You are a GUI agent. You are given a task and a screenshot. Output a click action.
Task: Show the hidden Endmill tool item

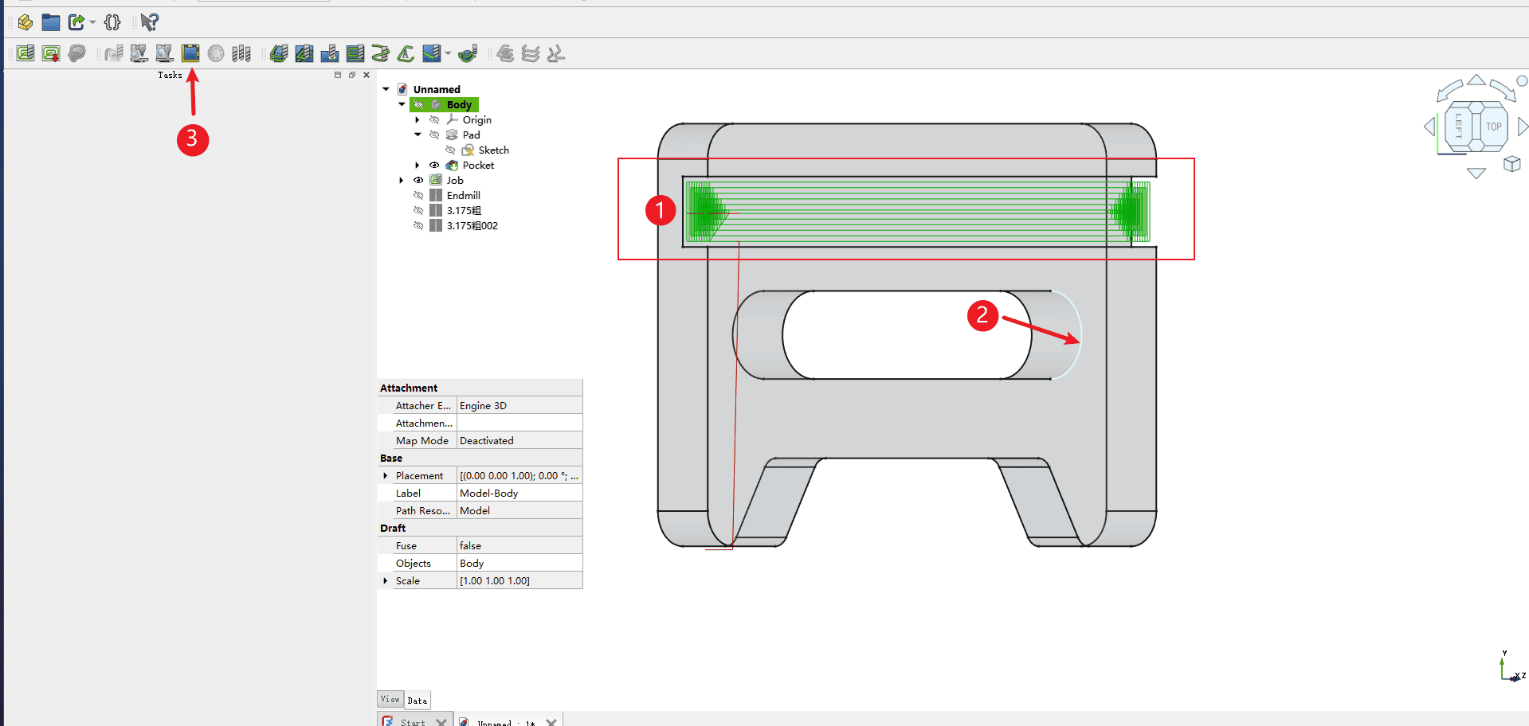(418, 196)
